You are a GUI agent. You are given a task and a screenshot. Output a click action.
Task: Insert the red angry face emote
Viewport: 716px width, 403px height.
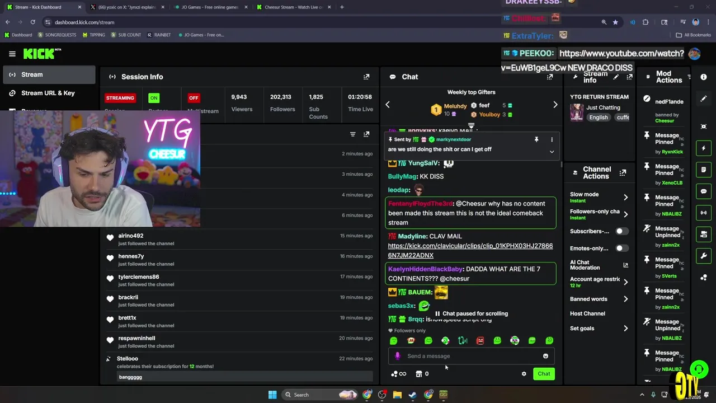[480, 340]
